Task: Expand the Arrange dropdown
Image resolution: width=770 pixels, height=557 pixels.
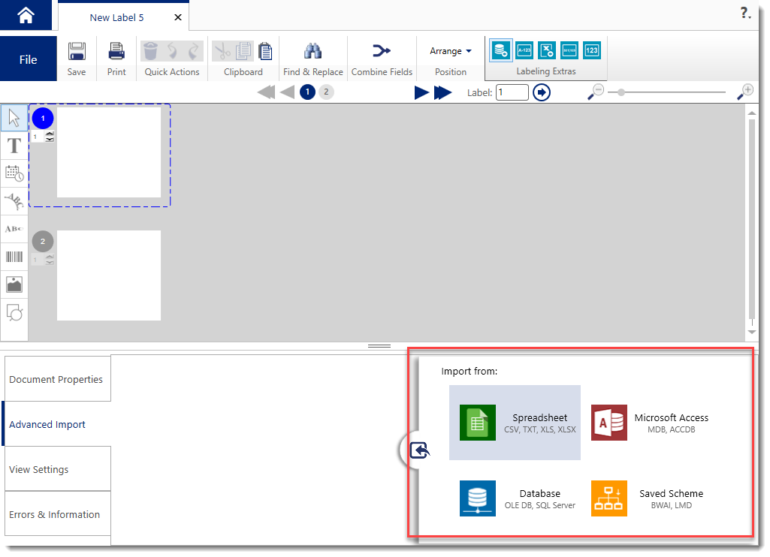Action: pyautogui.click(x=451, y=51)
